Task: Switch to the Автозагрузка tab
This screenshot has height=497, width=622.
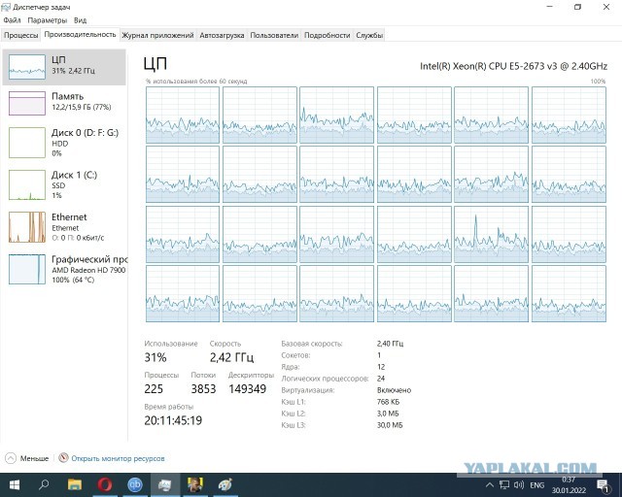Action: point(222,35)
